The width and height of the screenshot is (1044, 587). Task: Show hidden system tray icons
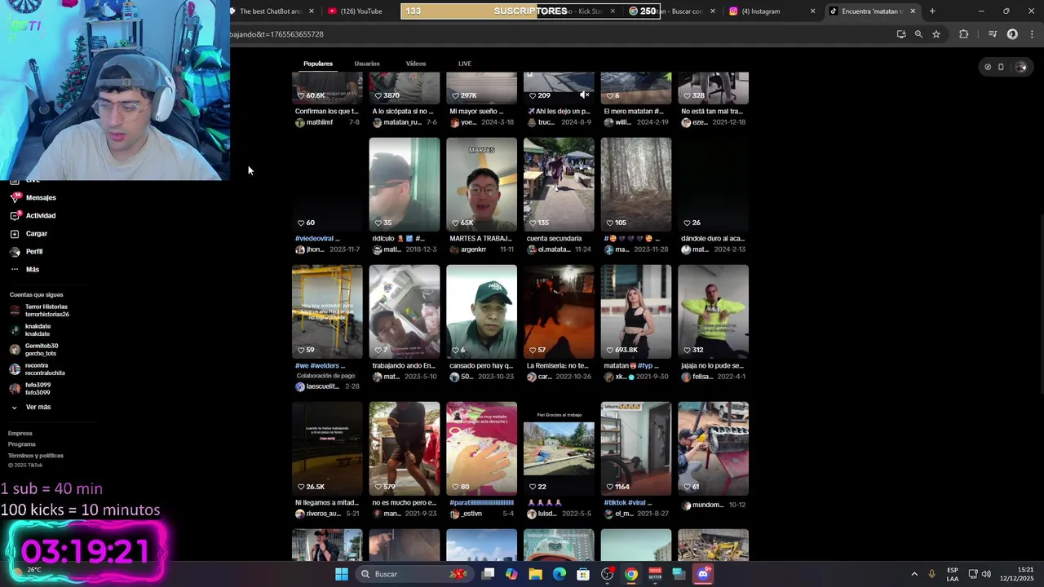pos(914,574)
